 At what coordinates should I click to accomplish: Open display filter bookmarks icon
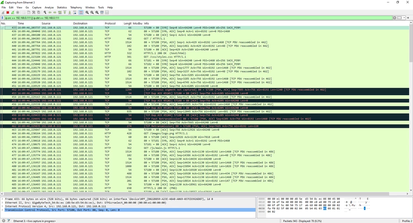(2, 18)
